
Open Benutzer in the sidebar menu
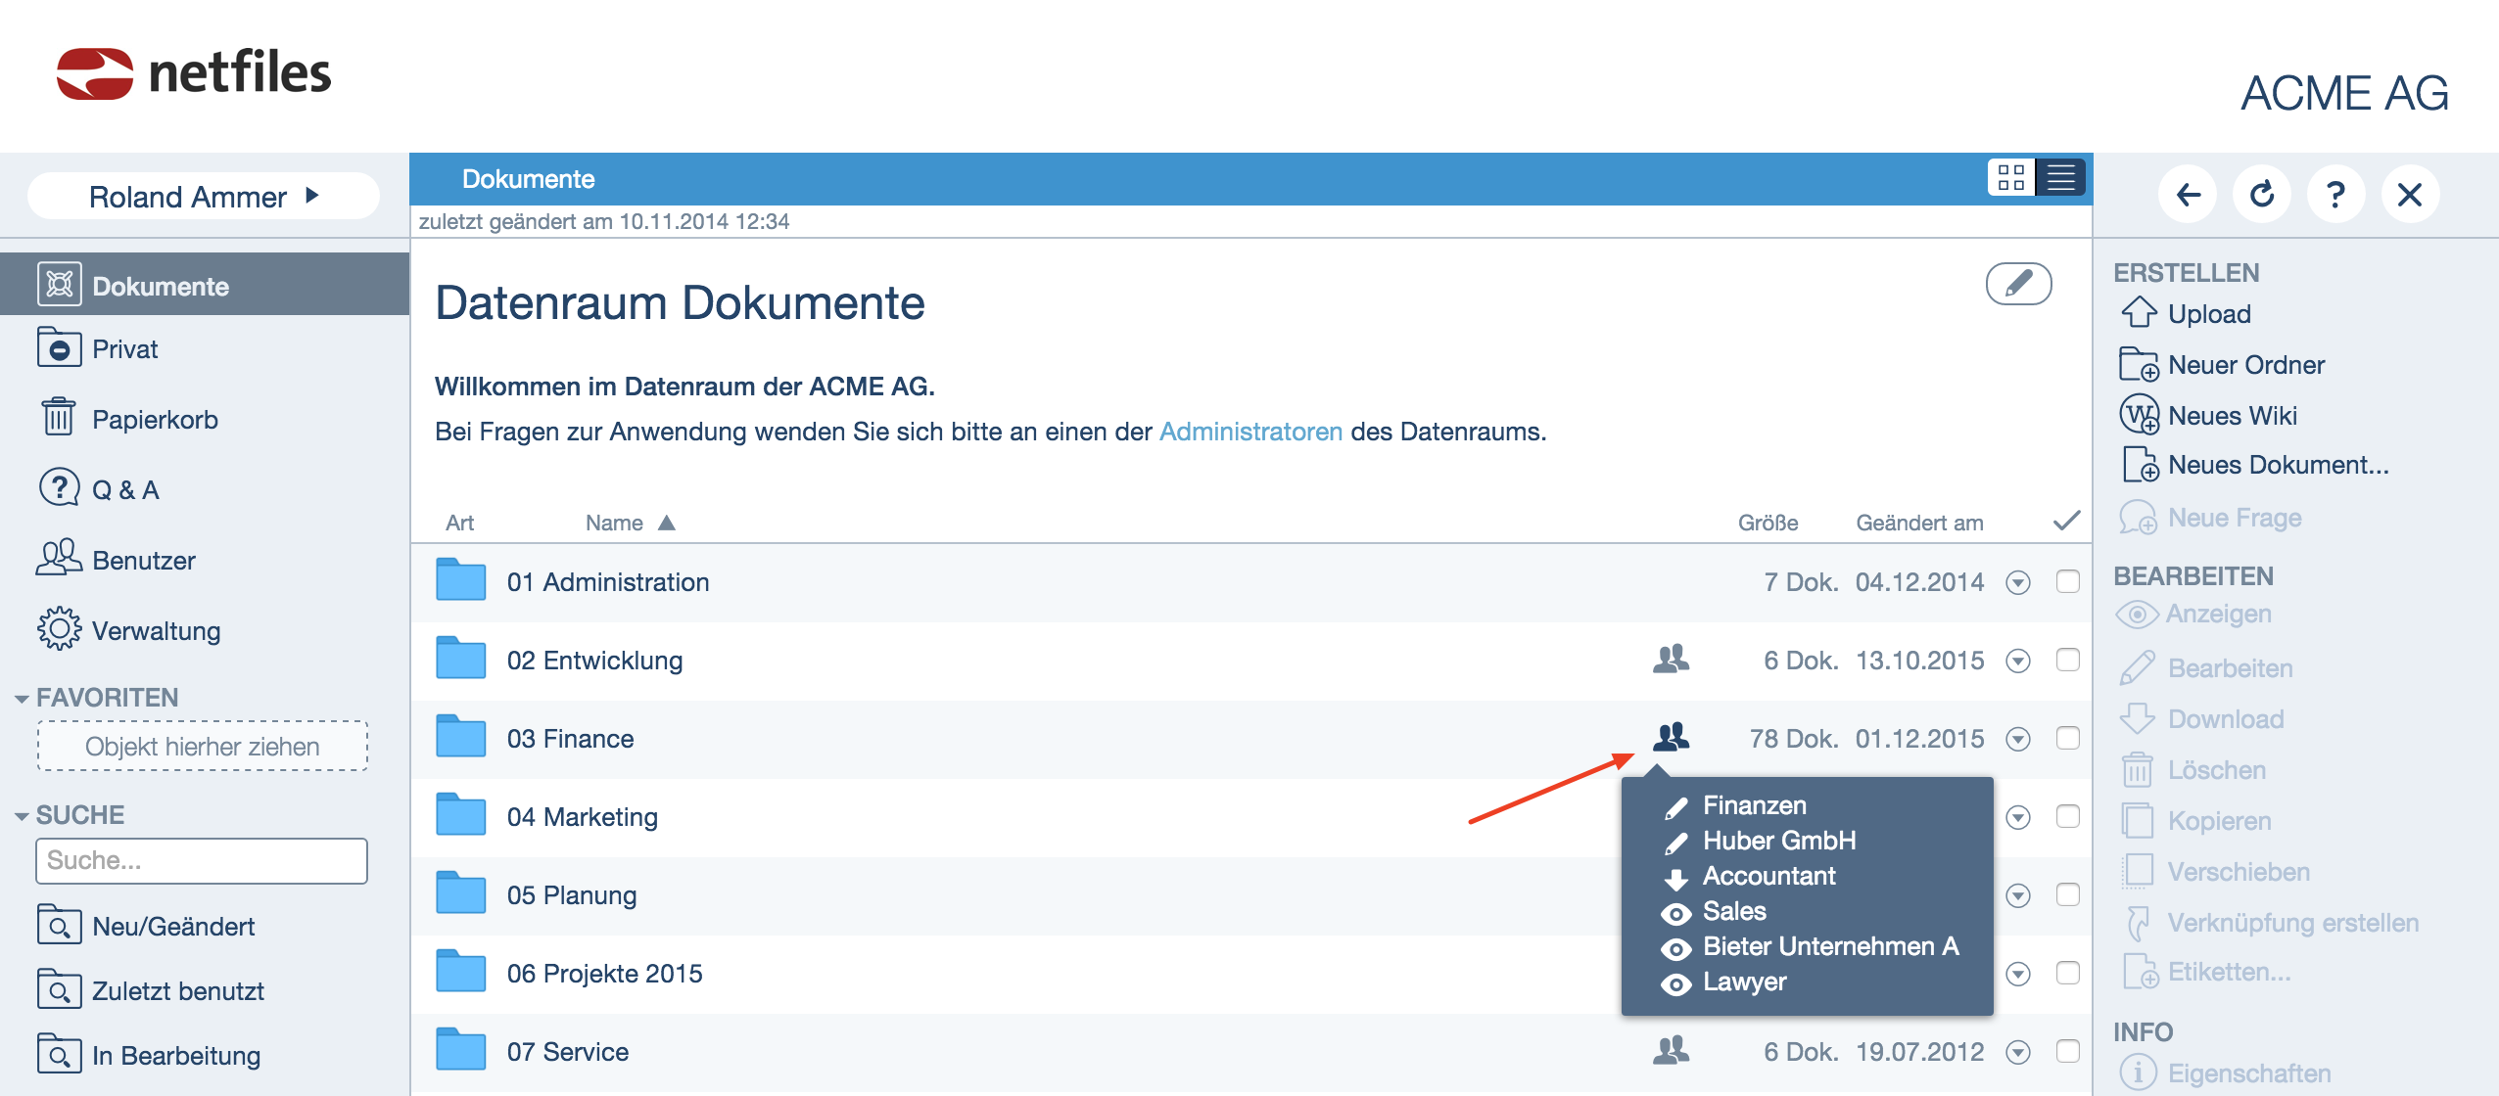click(143, 561)
